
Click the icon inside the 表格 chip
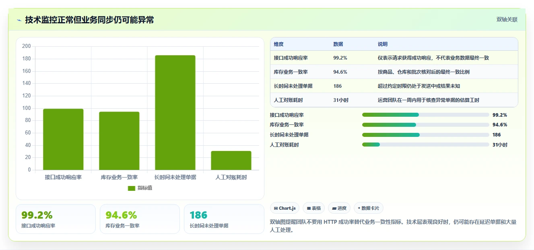point(309,209)
